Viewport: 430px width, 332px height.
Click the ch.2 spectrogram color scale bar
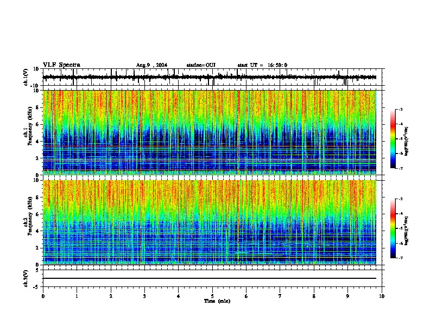coord(393,228)
